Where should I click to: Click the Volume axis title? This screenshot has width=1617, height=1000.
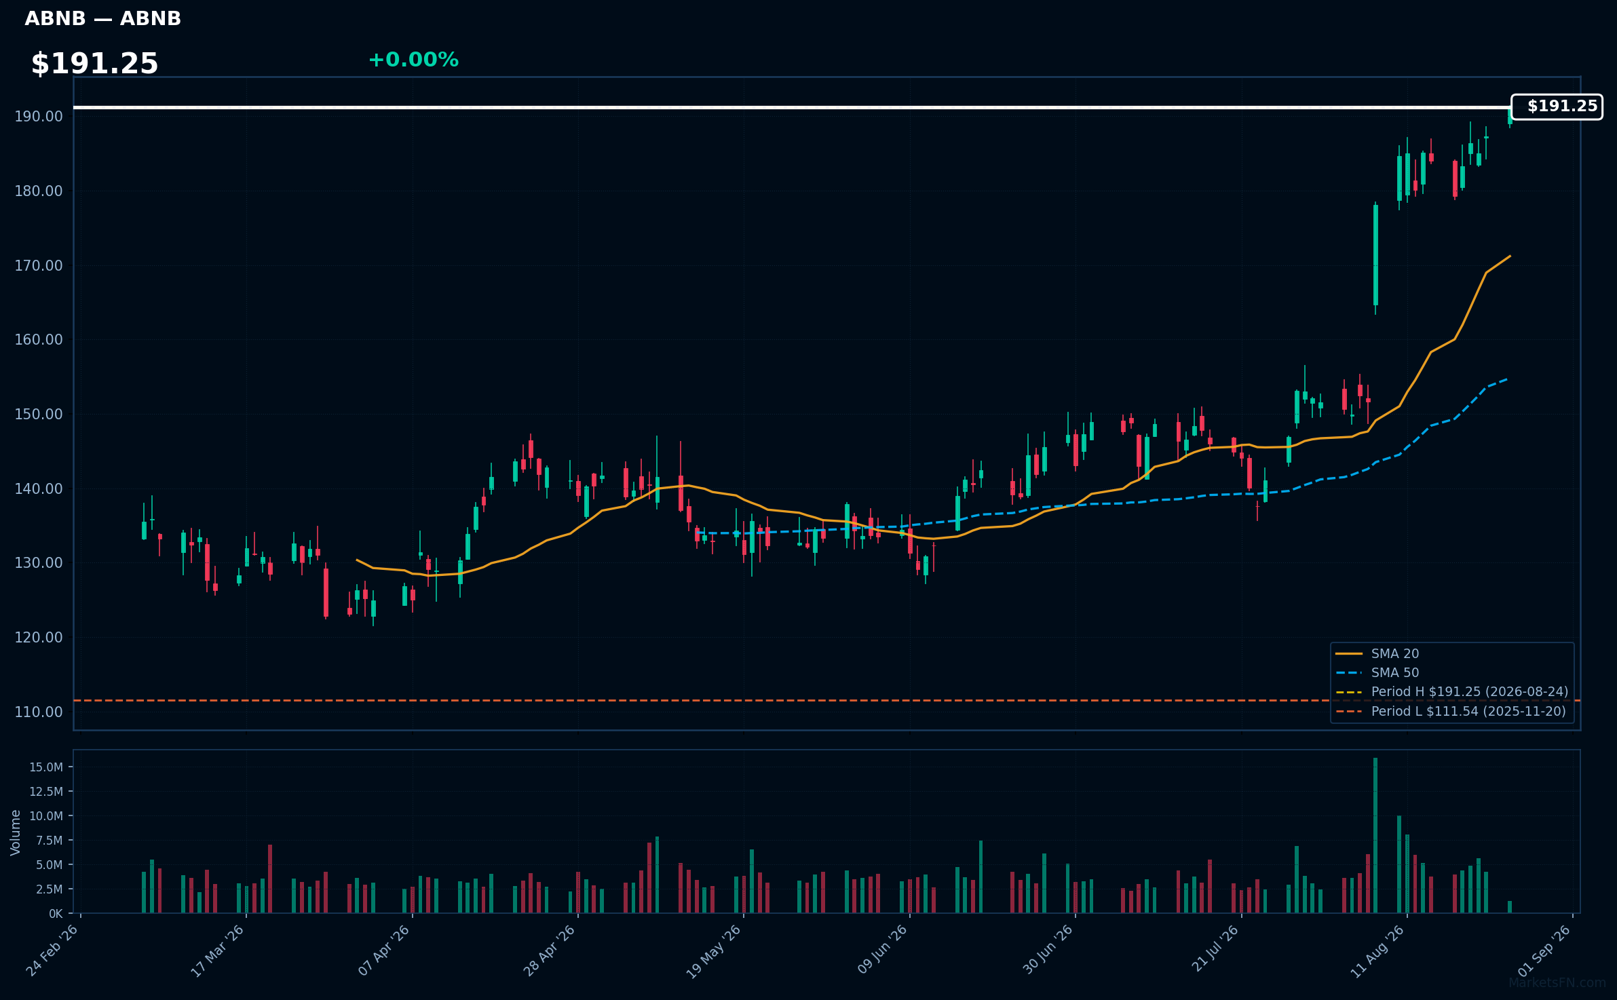16,832
